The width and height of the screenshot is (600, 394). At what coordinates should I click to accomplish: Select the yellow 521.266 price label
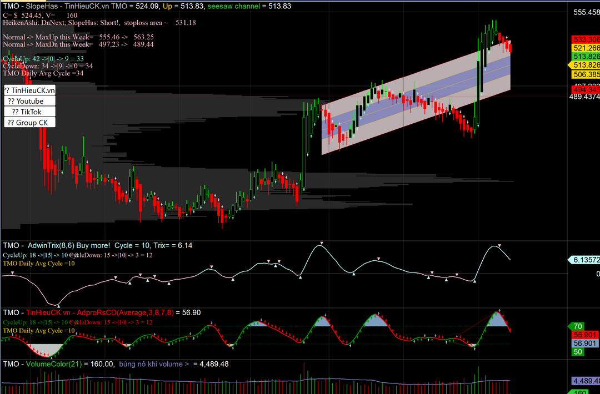(586, 48)
